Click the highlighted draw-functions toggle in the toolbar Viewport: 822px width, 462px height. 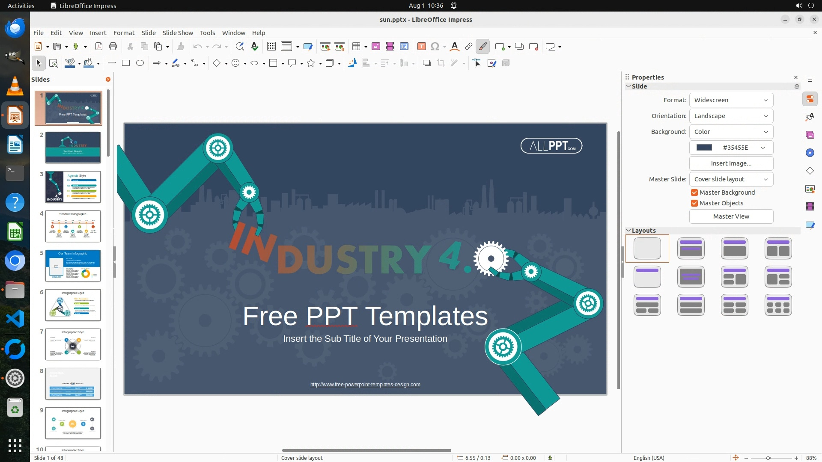coord(482,47)
